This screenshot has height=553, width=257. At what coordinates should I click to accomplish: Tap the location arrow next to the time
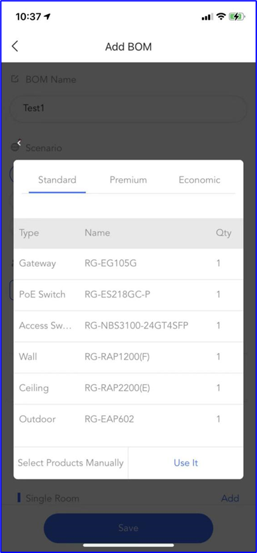pyautogui.click(x=47, y=17)
